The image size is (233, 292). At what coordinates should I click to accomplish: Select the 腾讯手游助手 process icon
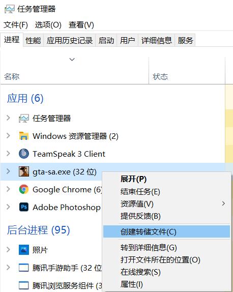pyautogui.click(x=24, y=268)
